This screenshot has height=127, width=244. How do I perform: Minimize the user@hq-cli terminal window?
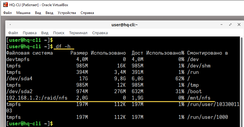pos(222,25)
